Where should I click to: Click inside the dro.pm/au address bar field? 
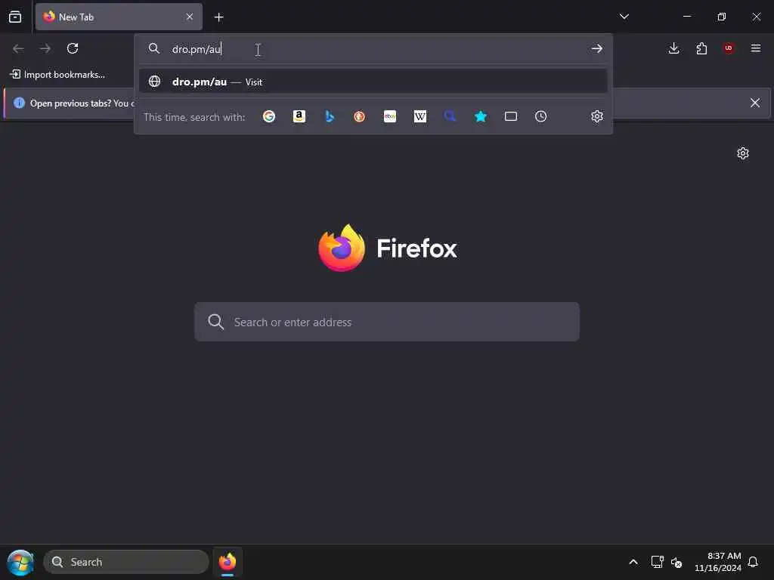pos(375,49)
